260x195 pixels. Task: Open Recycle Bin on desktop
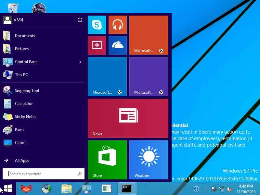pyautogui.click(x=13, y=8)
